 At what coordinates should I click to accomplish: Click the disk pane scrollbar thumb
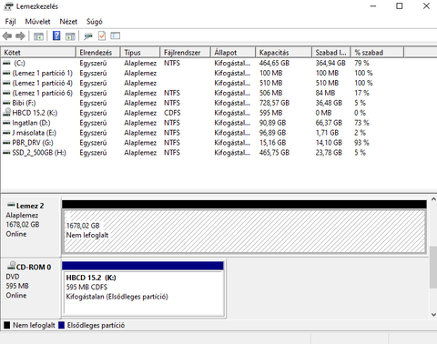[433, 268]
